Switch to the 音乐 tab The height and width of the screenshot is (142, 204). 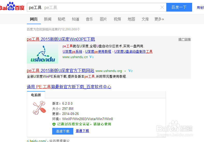[90, 19]
